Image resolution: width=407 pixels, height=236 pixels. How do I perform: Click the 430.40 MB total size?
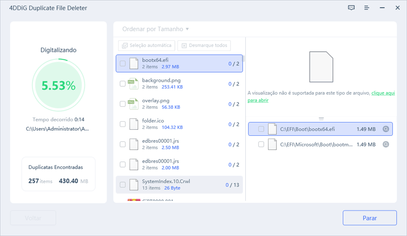tap(73, 181)
